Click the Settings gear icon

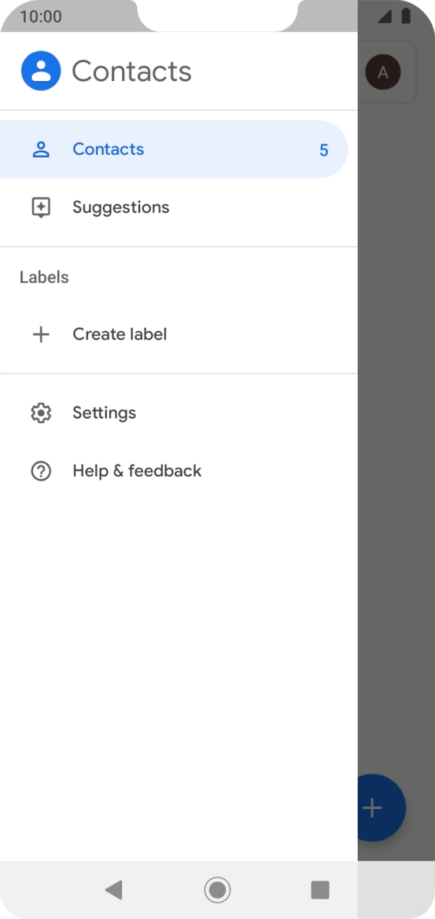(x=41, y=413)
